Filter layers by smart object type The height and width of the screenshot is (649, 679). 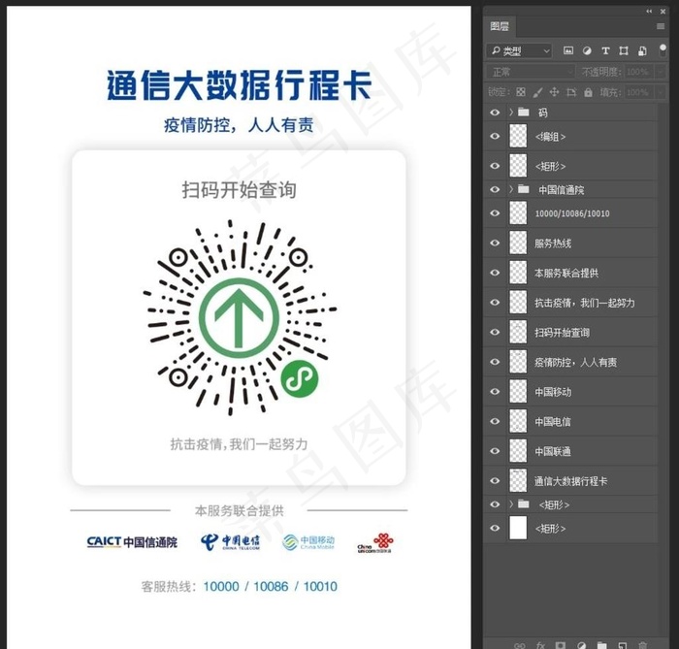(642, 51)
